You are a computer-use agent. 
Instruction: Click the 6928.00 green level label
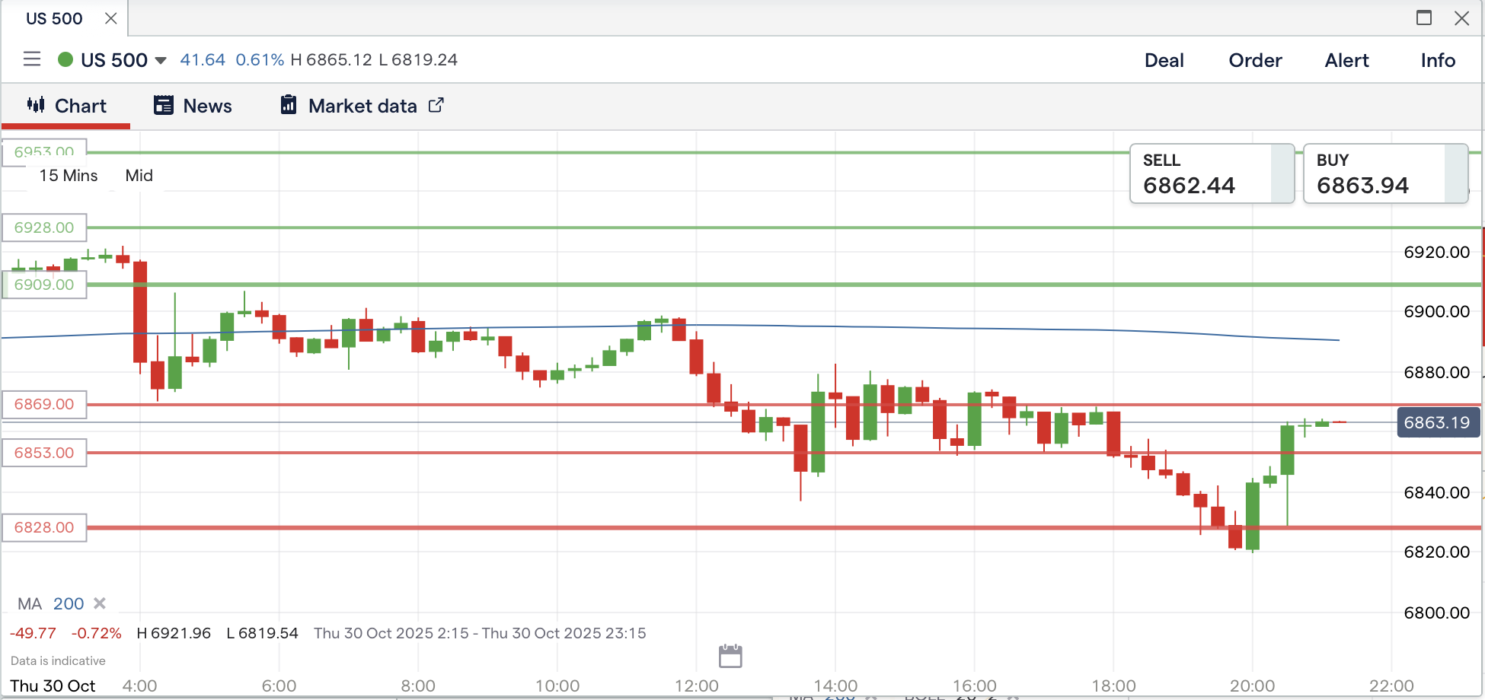click(x=44, y=228)
